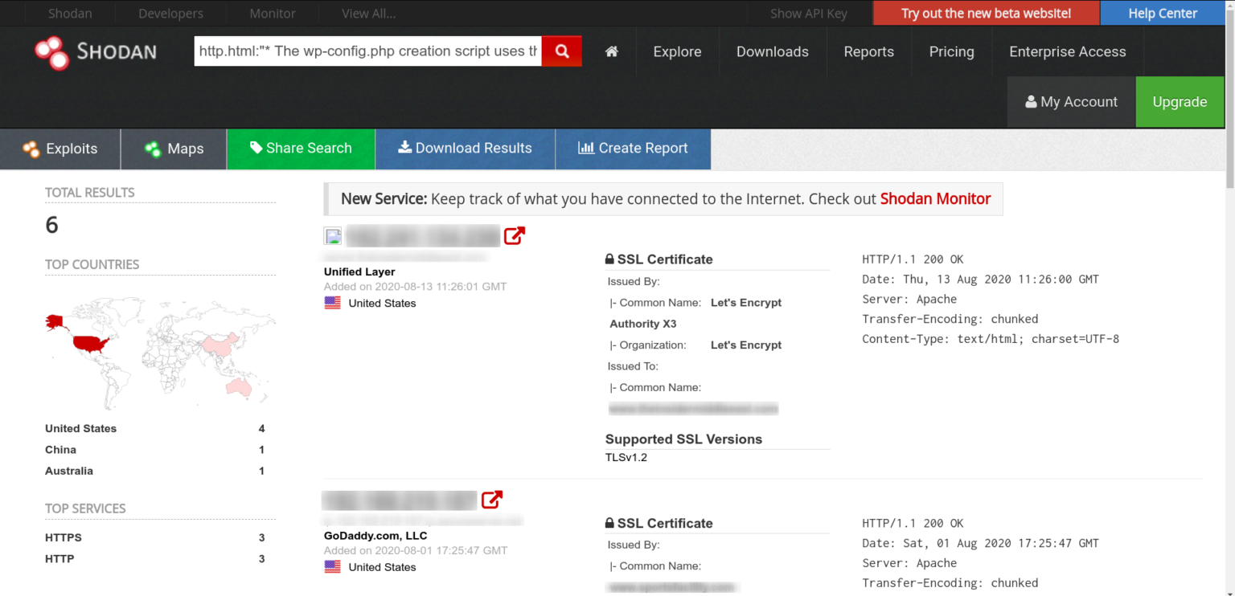Click the green Upgrade button
This screenshot has height=596, width=1235.
pos(1180,102)
